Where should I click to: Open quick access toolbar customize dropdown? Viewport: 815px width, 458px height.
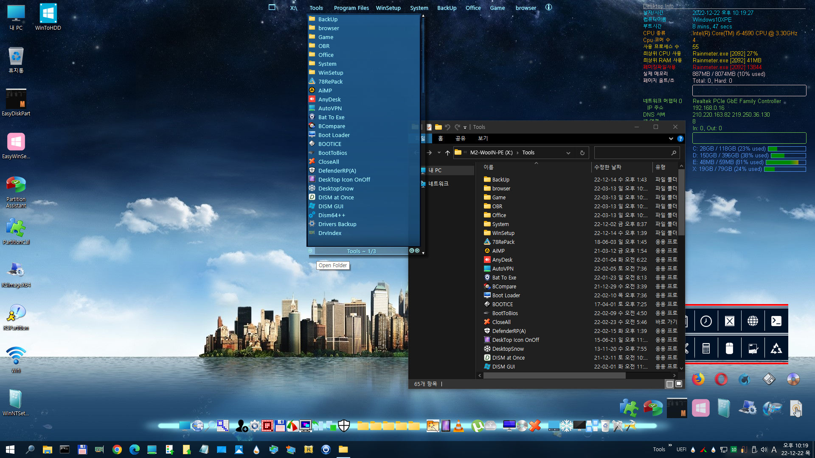[465, 127]
